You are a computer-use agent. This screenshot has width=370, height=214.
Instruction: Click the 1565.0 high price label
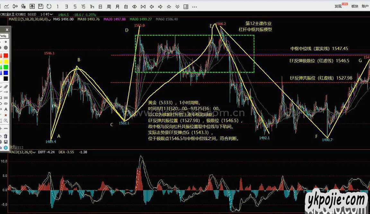(x=139, y=25)
